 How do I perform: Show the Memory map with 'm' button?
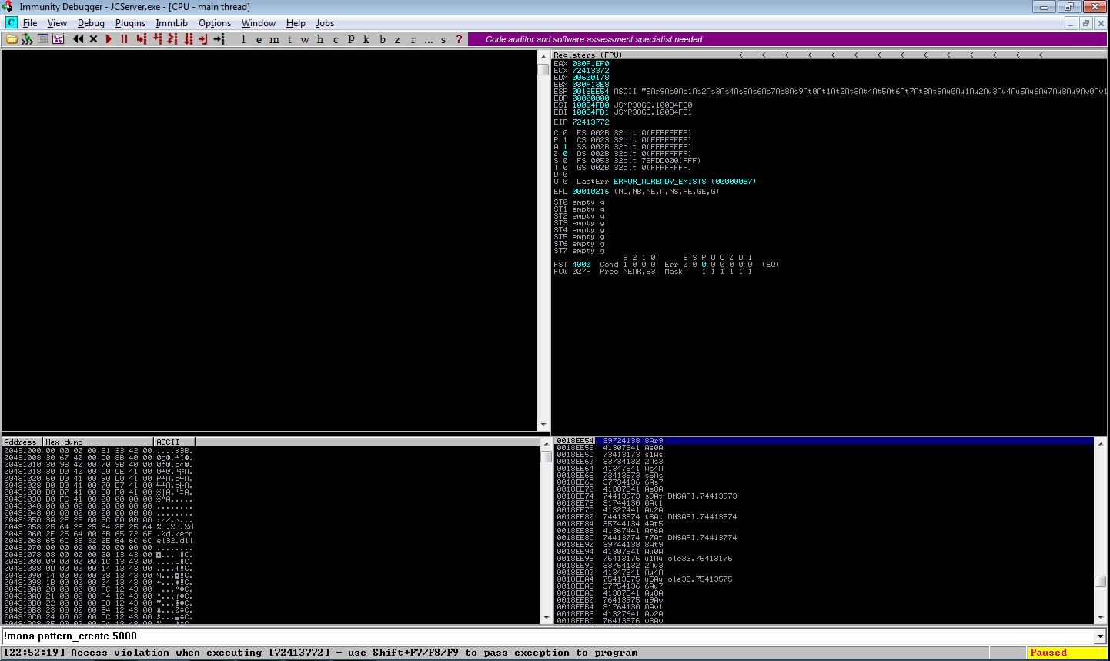274,39
